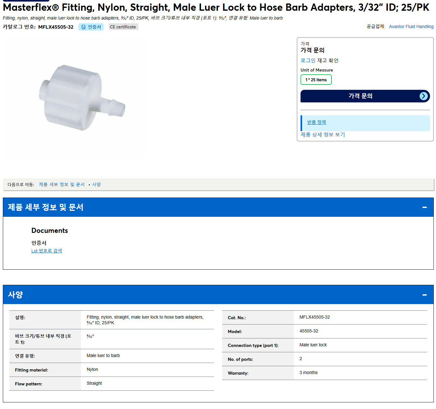Click the arrow icon on 가격 문의 button
The width and height of the screenshot is (436, 409).
click(424, 96)
